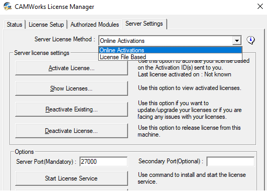267x191 pixels.
Task: Select the Server Settings tab
Action: (x=144, y=24)
